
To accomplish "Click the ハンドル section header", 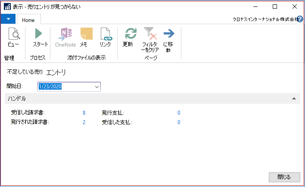I will (x=152, y=99).
